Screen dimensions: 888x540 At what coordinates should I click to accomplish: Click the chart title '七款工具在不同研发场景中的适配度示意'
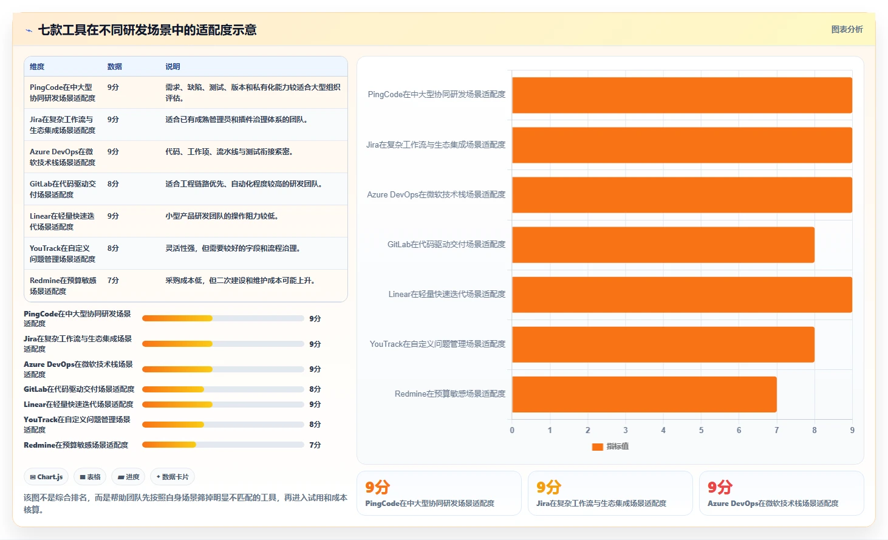(x=147, y=30)
